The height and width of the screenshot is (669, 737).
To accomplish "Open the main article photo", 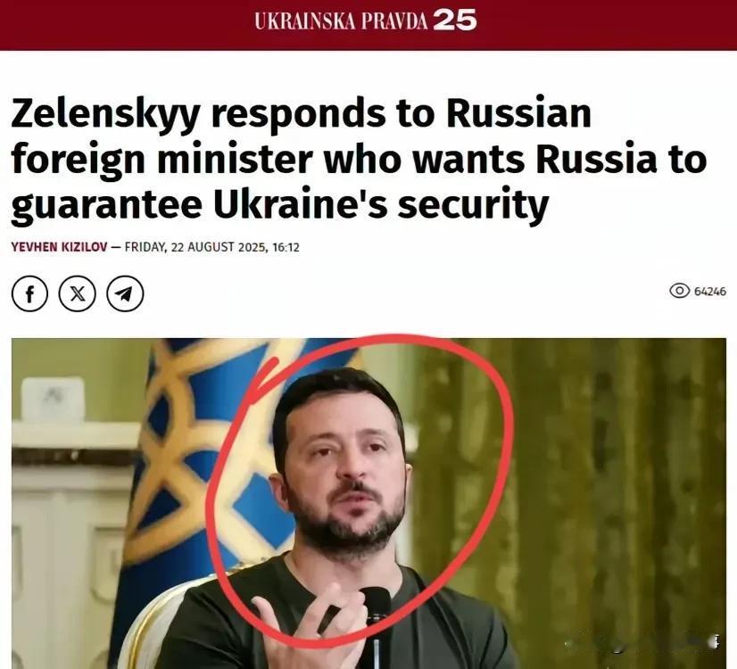I will pyautogui.click(x=369, y=503).
